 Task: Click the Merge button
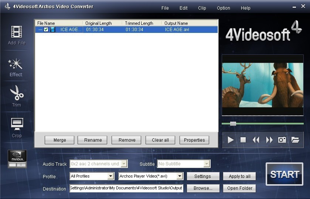(59, 140)
